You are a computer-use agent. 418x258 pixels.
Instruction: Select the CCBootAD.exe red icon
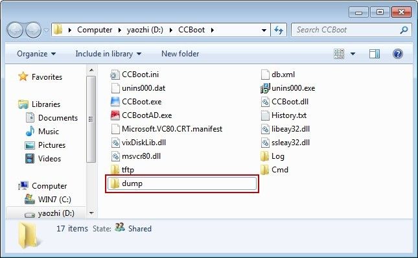click(115, 115)
